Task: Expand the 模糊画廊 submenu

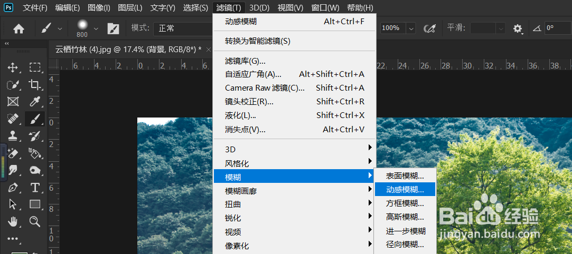Action: tap(294, 191)
